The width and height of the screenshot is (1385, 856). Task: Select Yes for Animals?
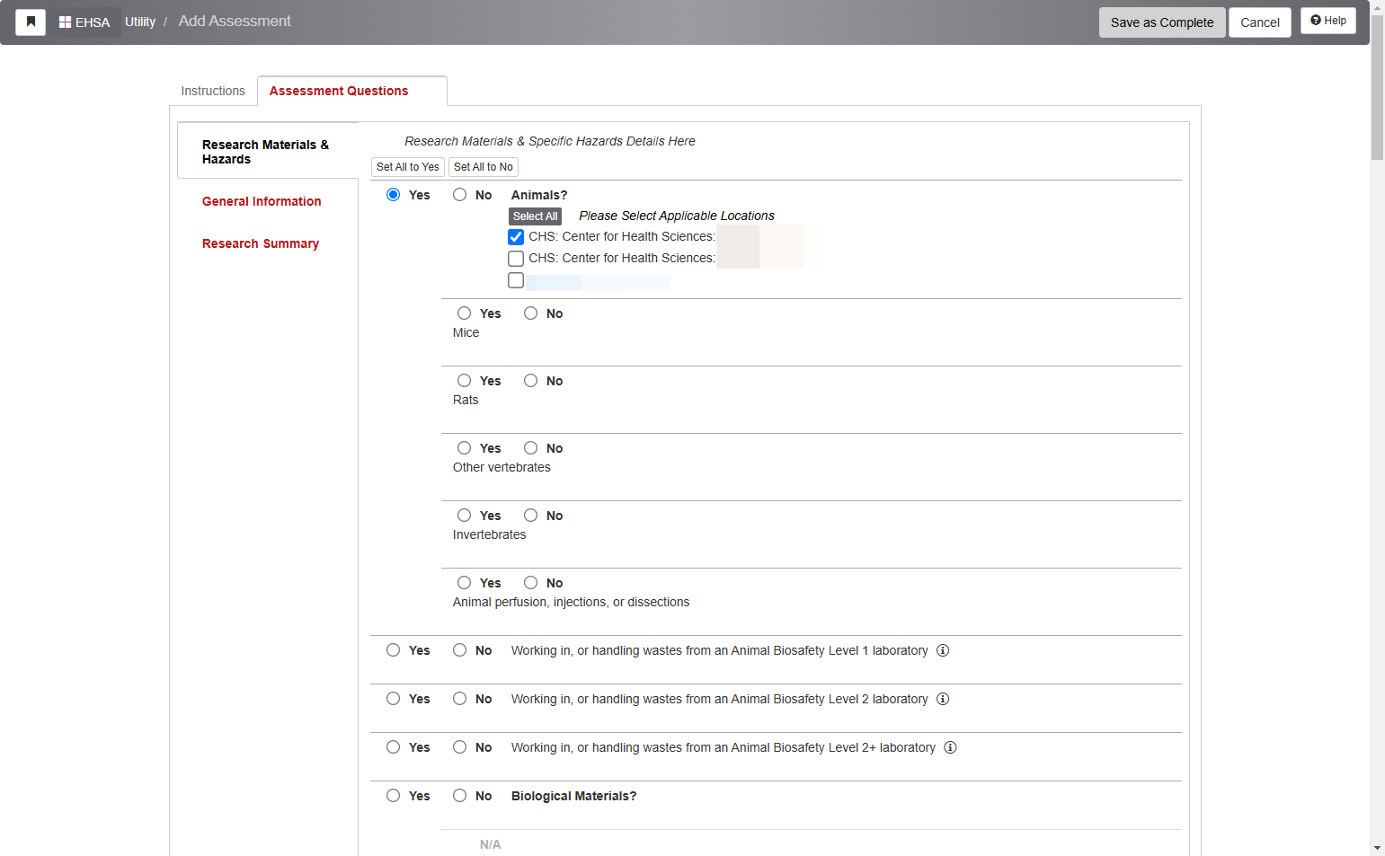(393, 195)
